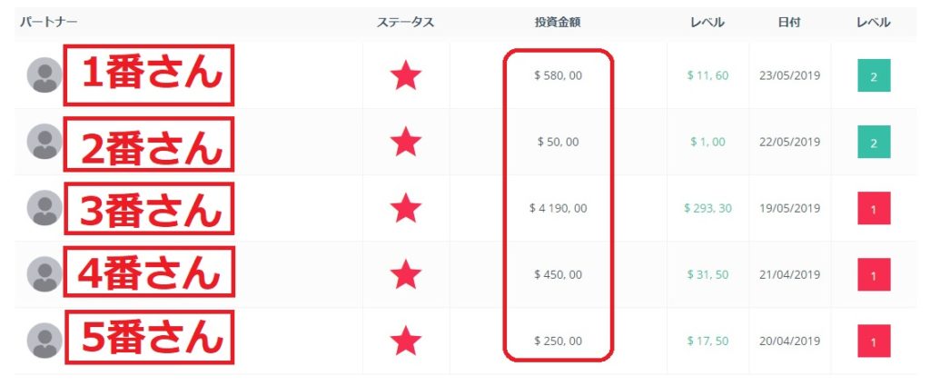The width and height of the screenshot is (930, 386).
Task: Click the star status icon for 1番さん
Action: pyautogui.click(x=406, y=75)
